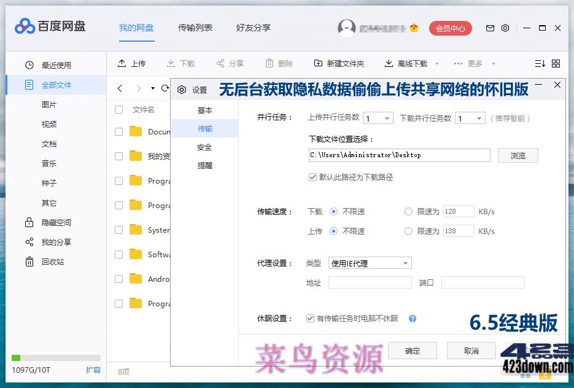
Task: Uncheck 默认此路径为下载路径 checkbox
Action: pos(312,177)
